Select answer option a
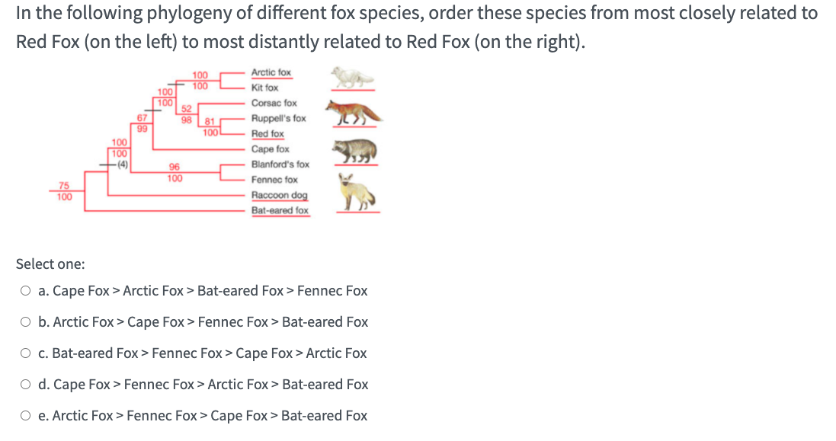This screenshot has width=836, height=441. 25,290
